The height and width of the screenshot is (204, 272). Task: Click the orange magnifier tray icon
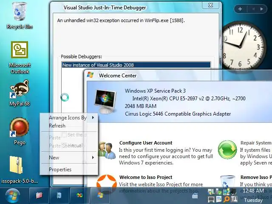pyautogui.click(x=227, y=199)
